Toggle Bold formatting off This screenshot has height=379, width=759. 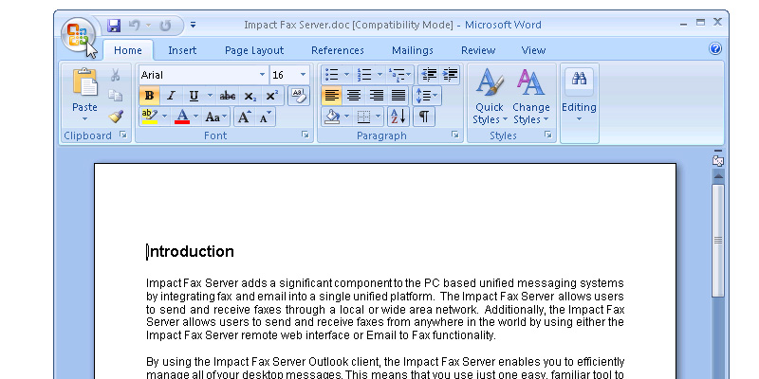click(149, 96)
